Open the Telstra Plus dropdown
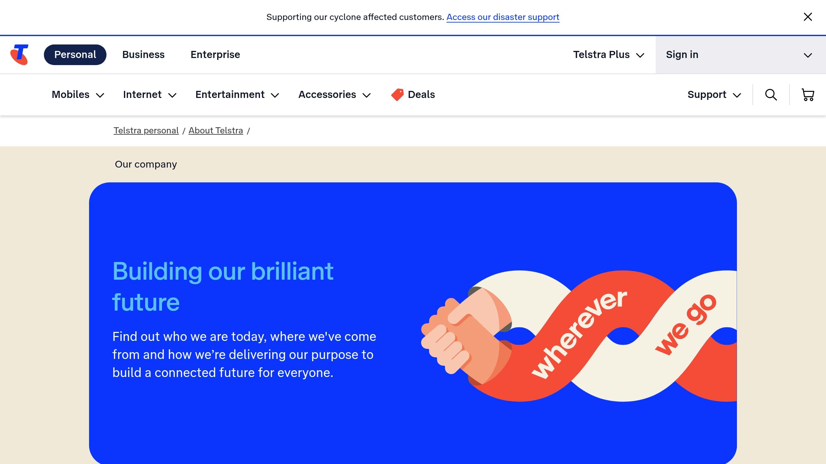This screenshot has width=826, height=464. tap(609, 55)
